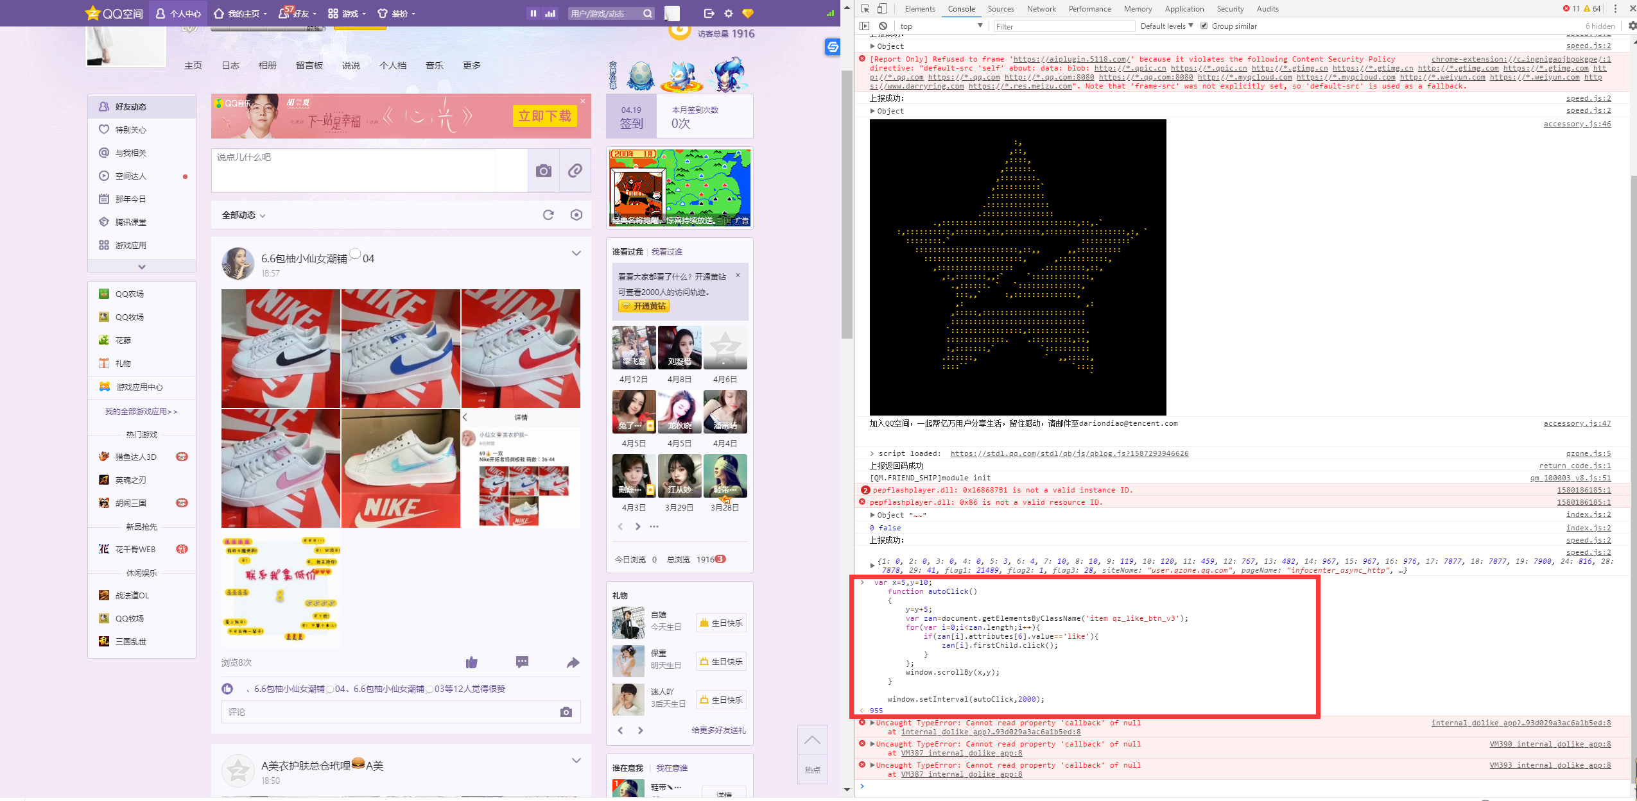Click the blue floating assistant icon
The image size is (1637, 801).
[x=833, y=47]
